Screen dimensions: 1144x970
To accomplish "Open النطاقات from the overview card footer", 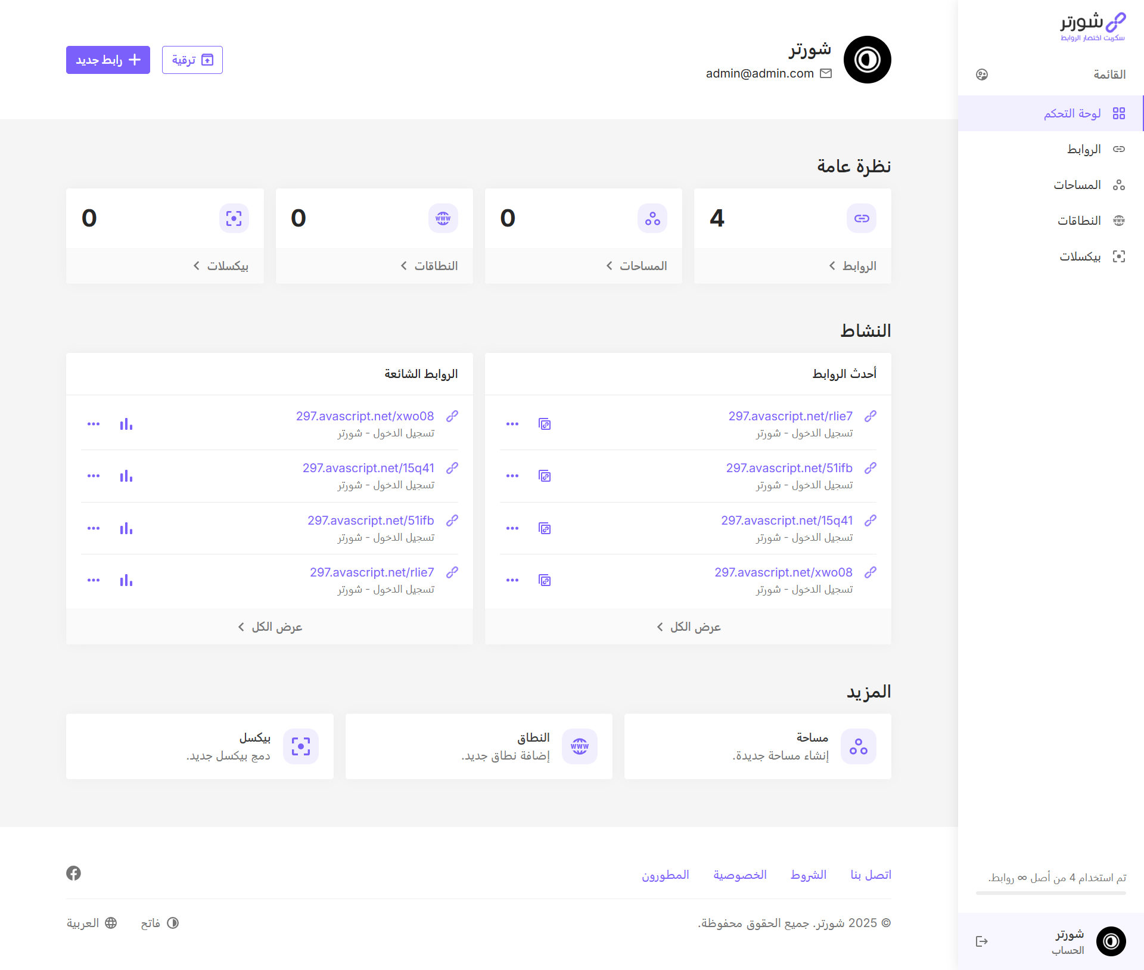I will (429, 266).
